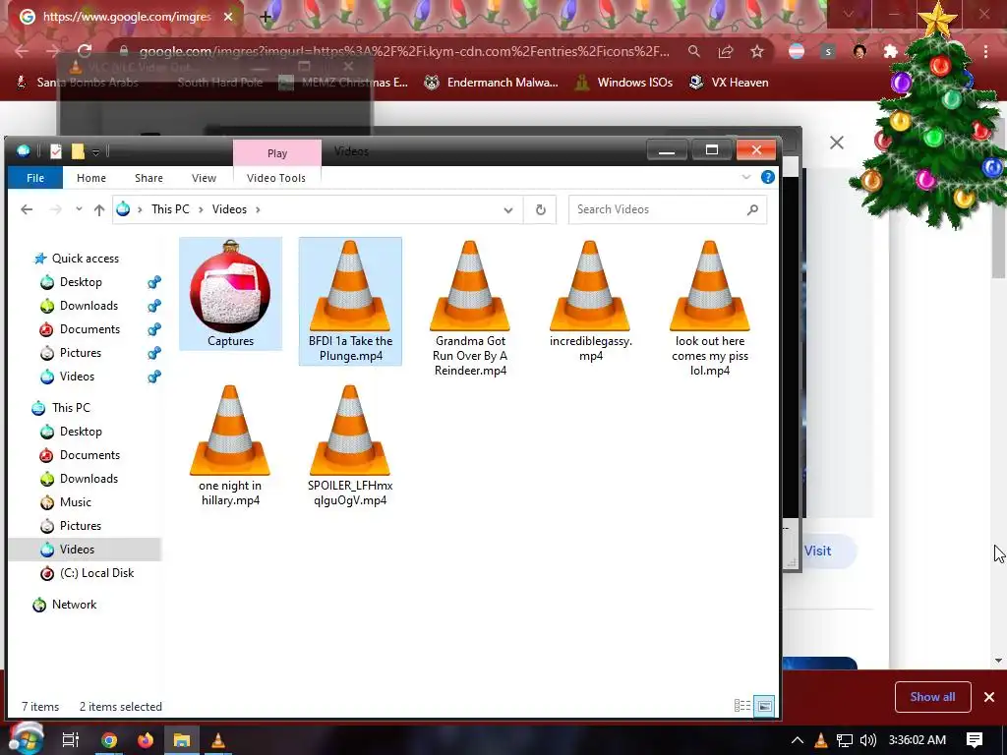Image resolution: width=1007 pixels, height=755 pixels.
Task: Open the Video Tools ribbon tab
Action: point(276,178)
